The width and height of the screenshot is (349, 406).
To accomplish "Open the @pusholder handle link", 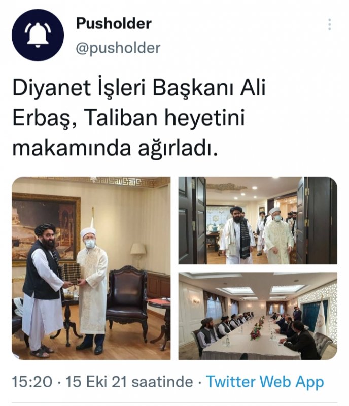I will coord(118,48).
